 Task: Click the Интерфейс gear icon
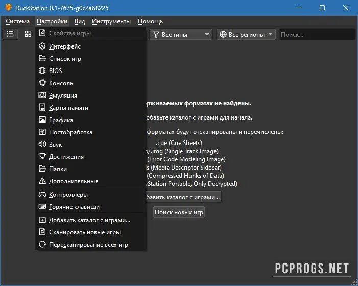pyautogui.click(x=42, y=46)
